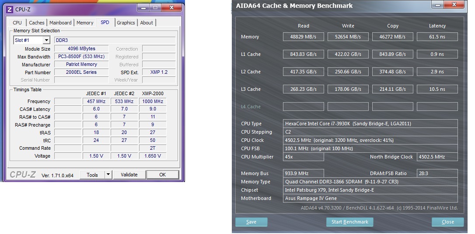Click the Tools button in CPU-Z
This screenshot has height=234, width=475.
point(92,175)
